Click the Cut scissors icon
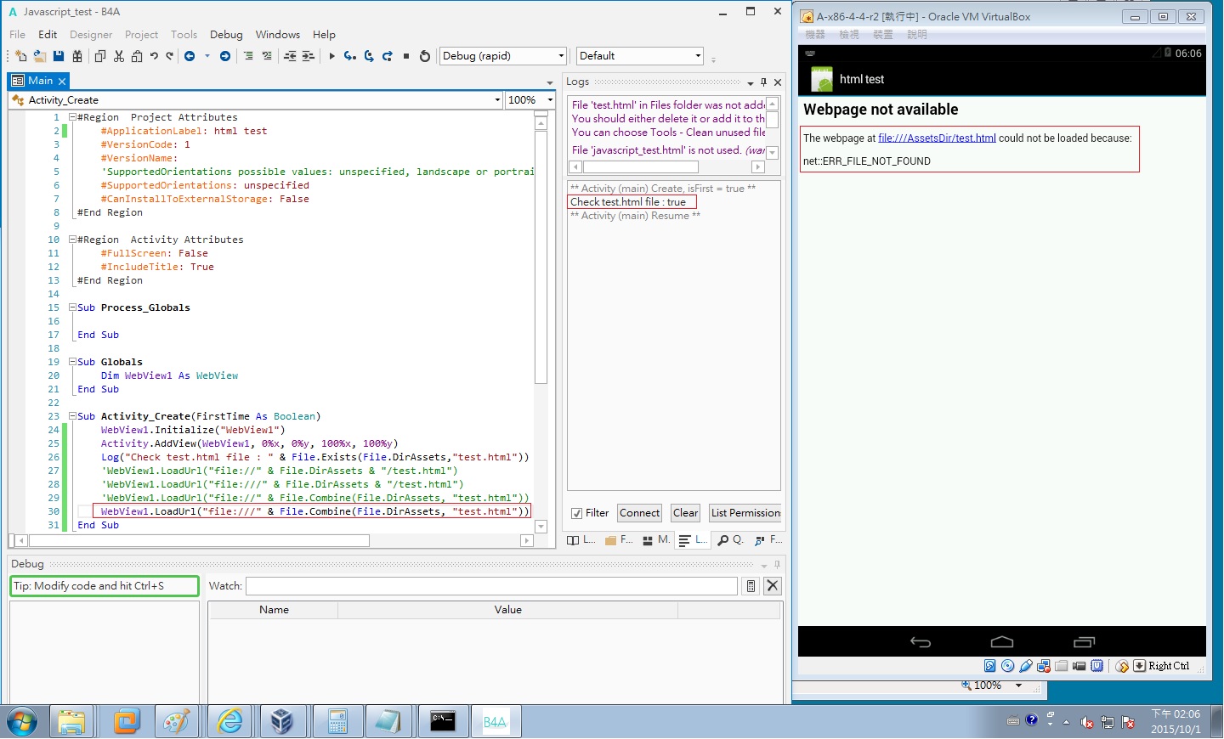The width and height of the screenshot is (1224, 739). click(x=119, y=56)
